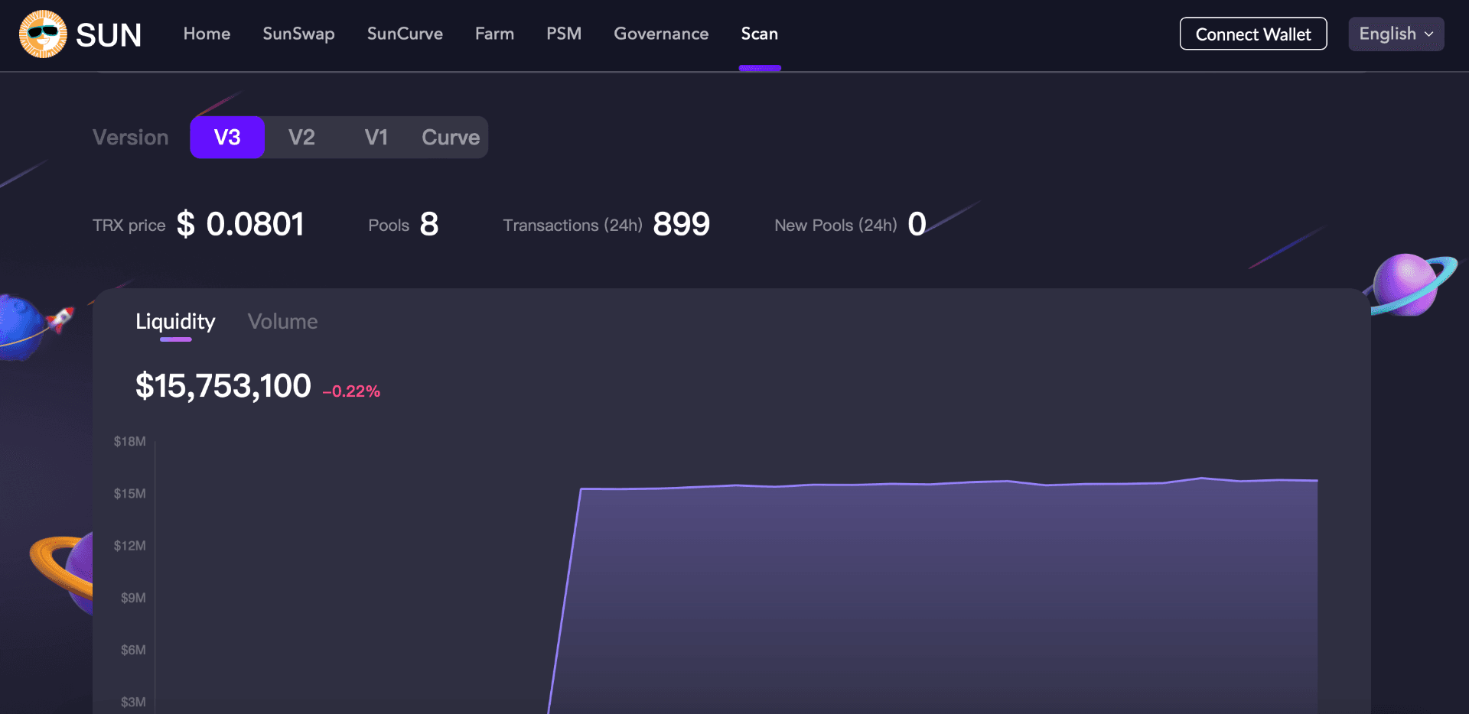The image size is (1469, 714).
Task: Click the $15M axis label
Action: [x=129, y=493]
